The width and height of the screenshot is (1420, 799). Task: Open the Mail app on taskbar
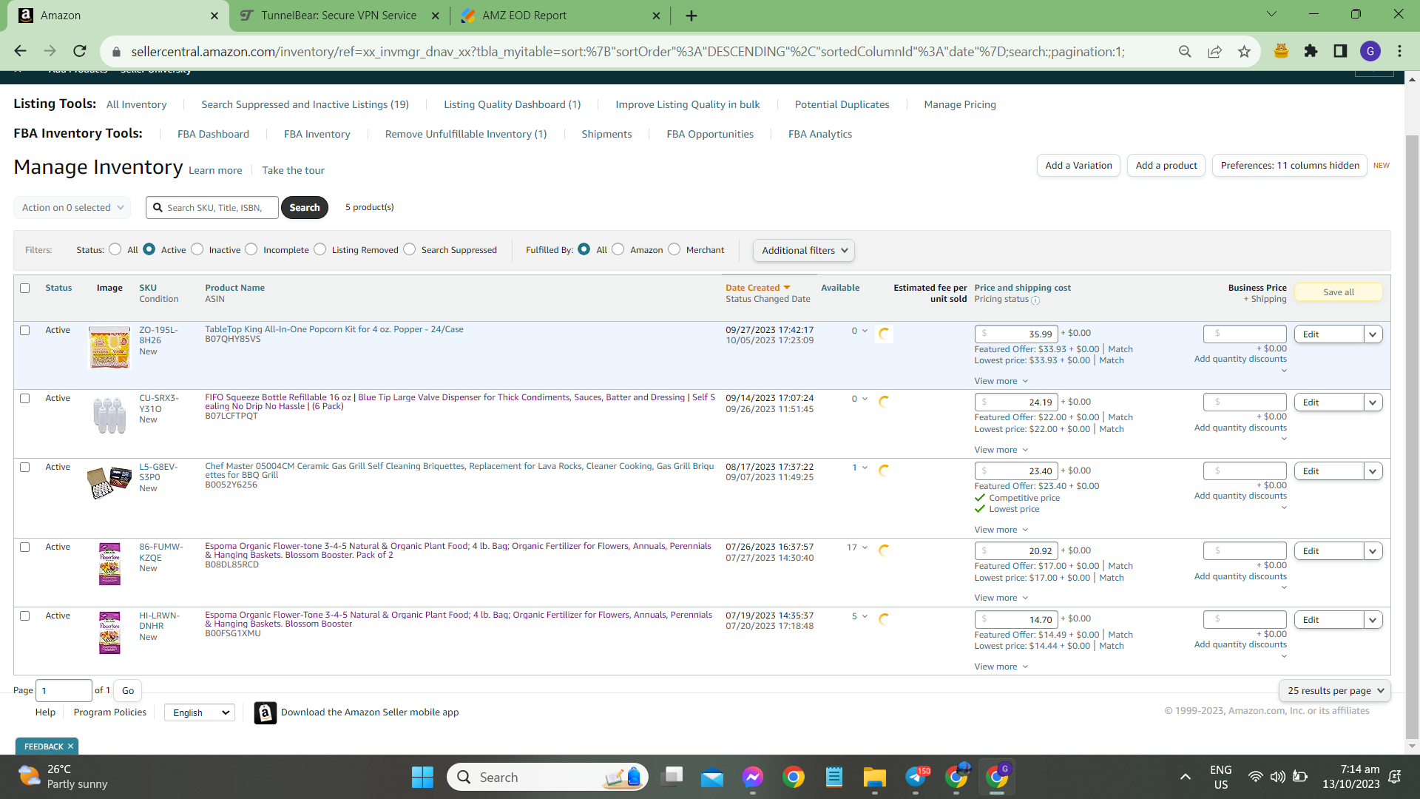click(x=712, y=777)
